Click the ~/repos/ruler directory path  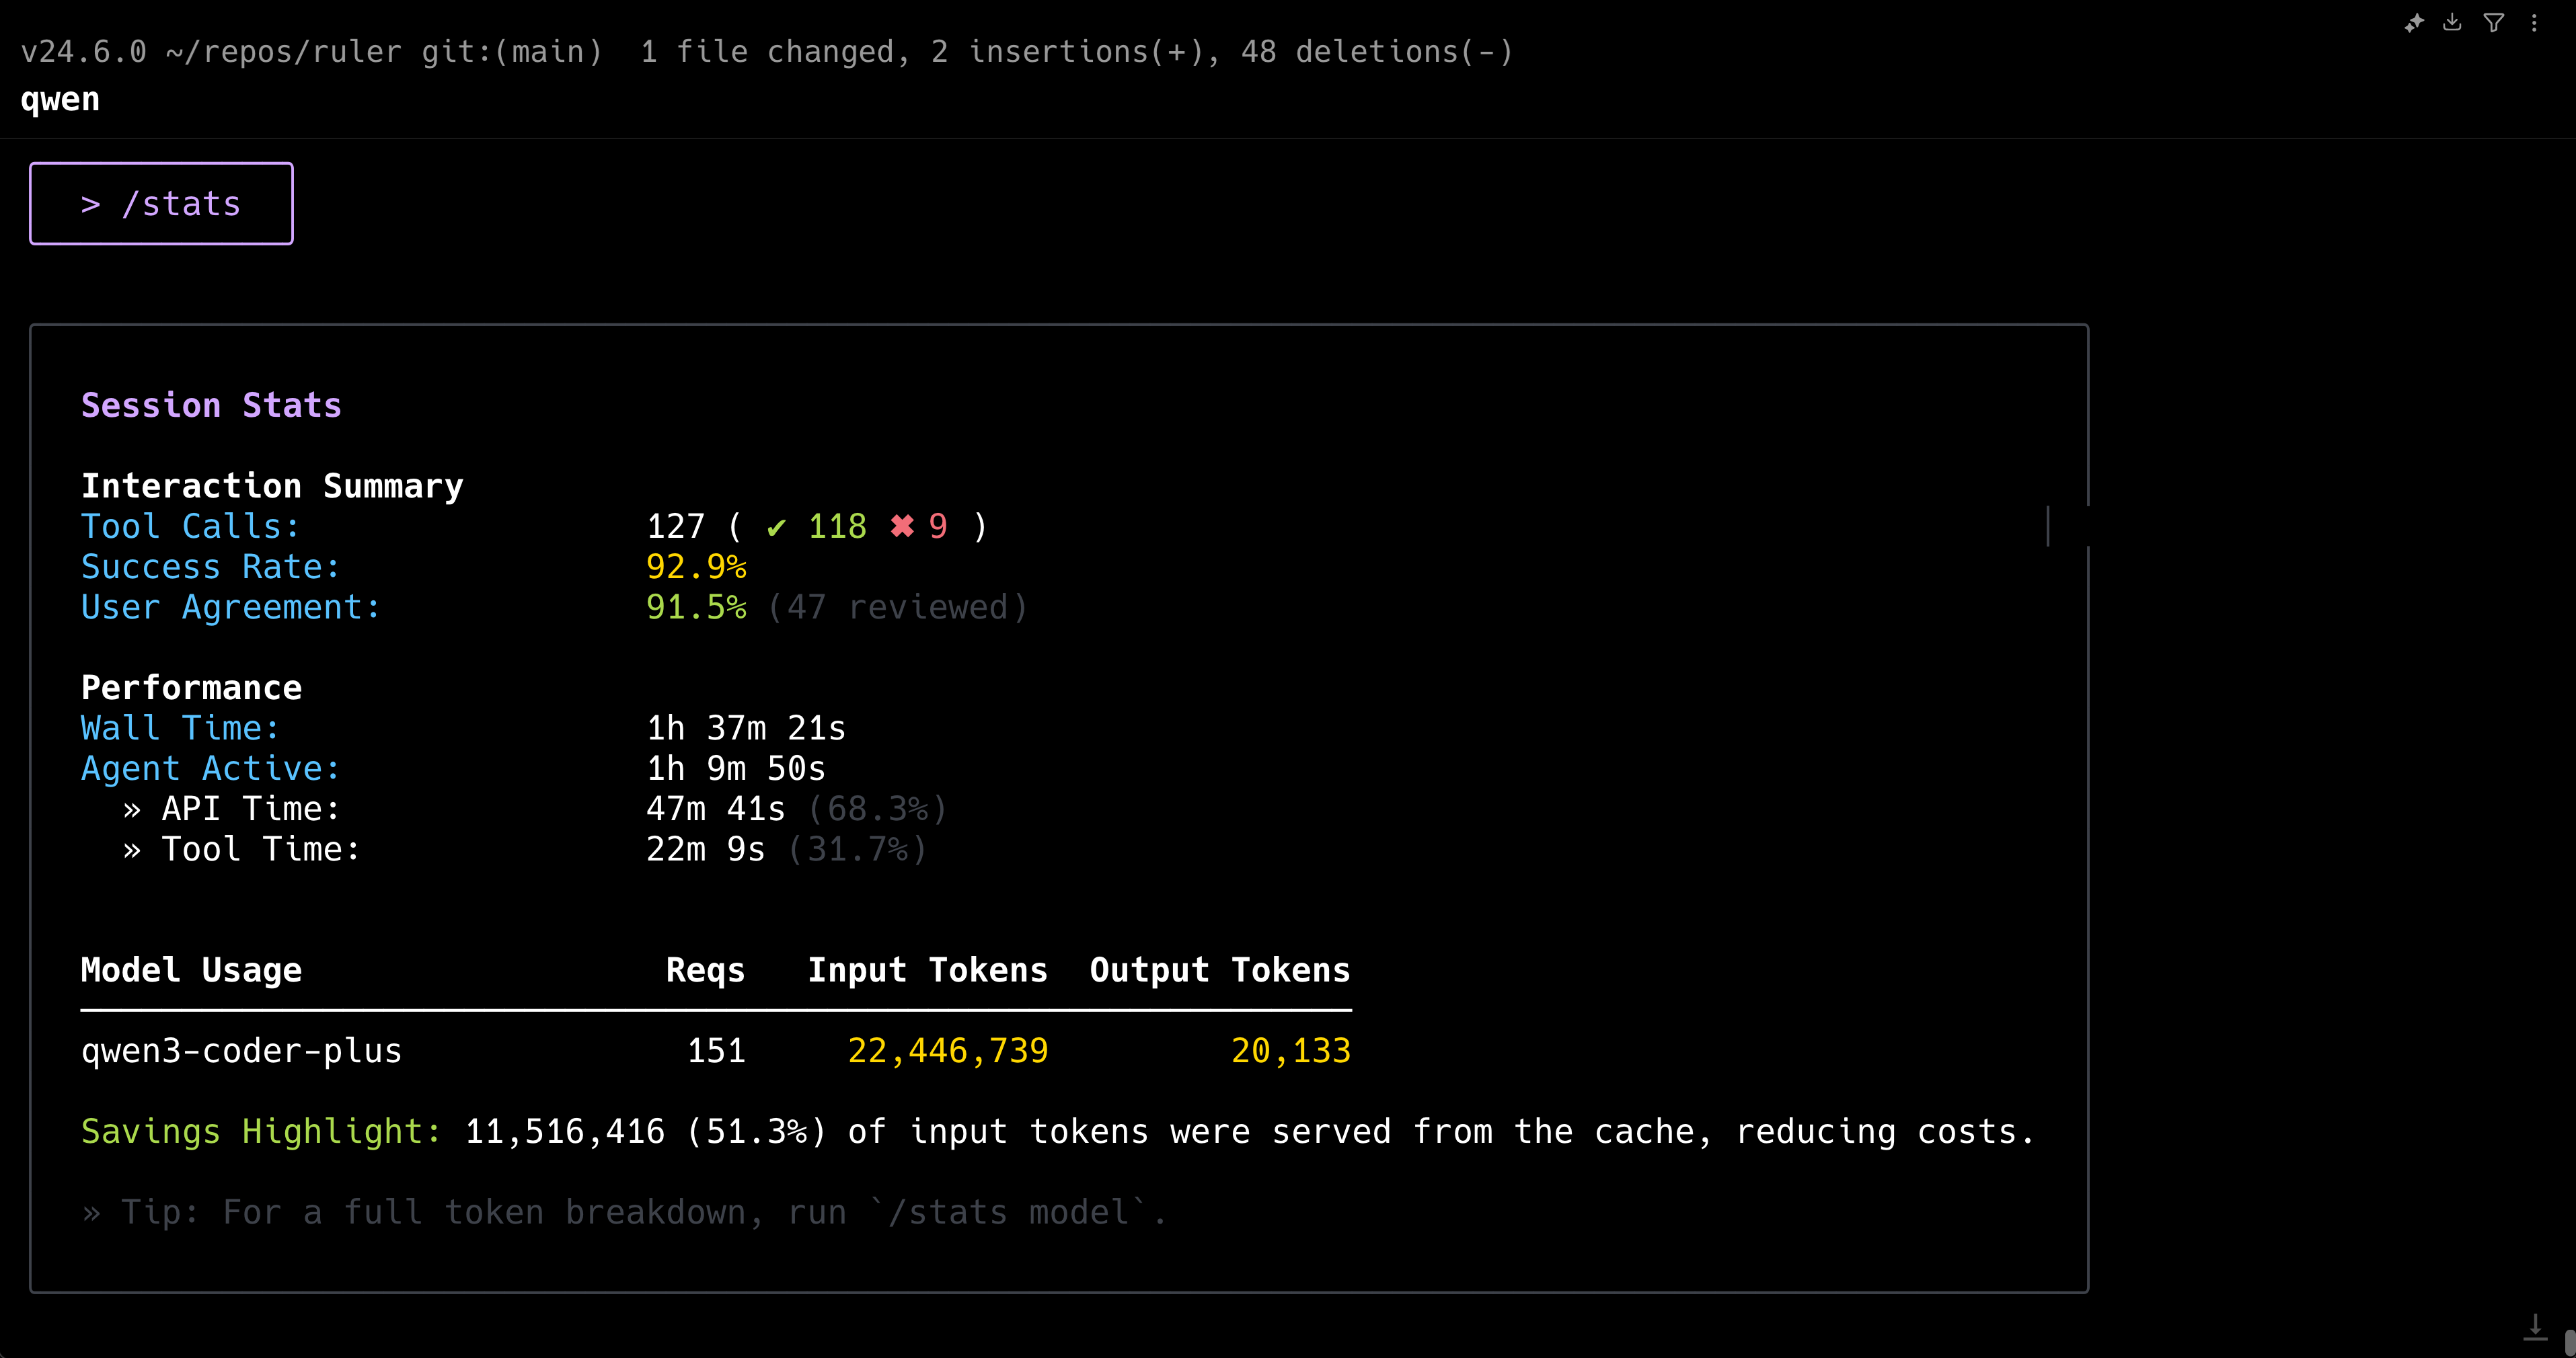click(x=283, y=52)
